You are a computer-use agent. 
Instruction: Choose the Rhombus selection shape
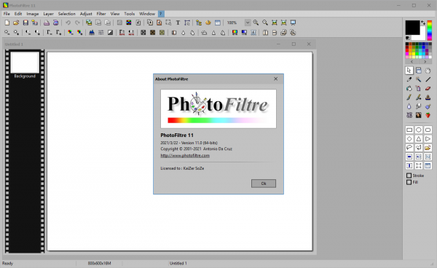409,139
